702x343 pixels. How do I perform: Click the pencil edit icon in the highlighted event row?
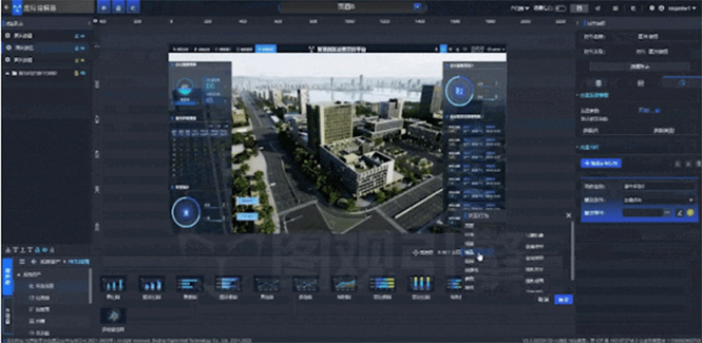pos(679,212)
